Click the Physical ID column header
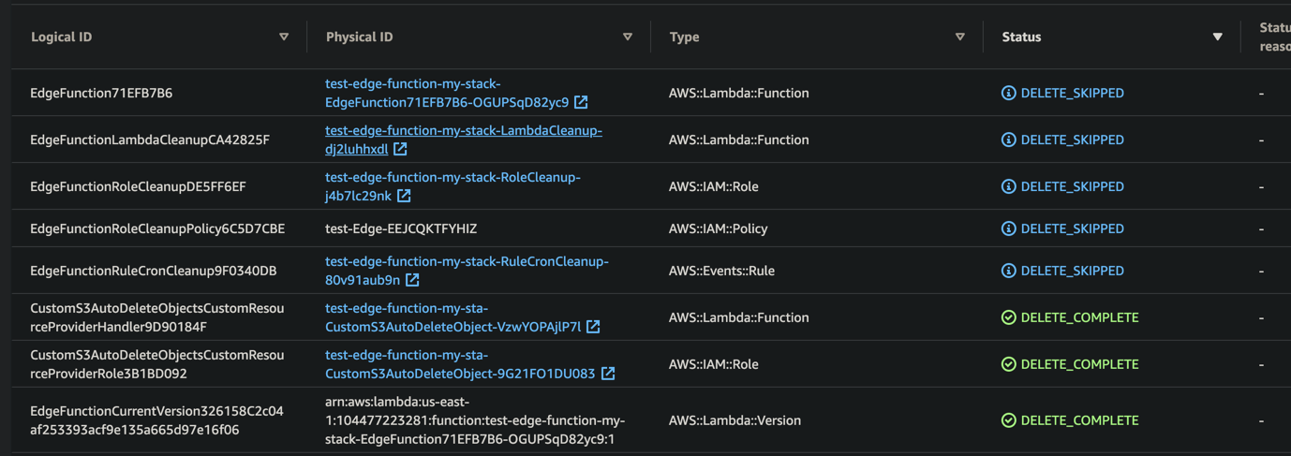Screen dimensions: 1291x456 (x=360, y=37)
